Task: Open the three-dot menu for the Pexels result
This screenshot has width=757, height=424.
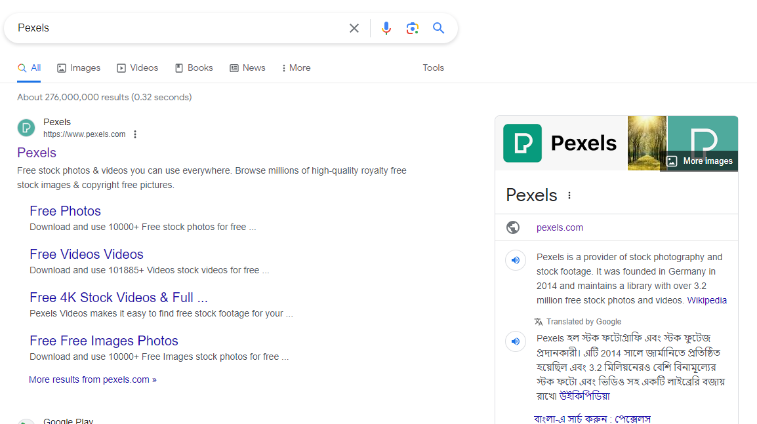Action: [x=134, y=134]
